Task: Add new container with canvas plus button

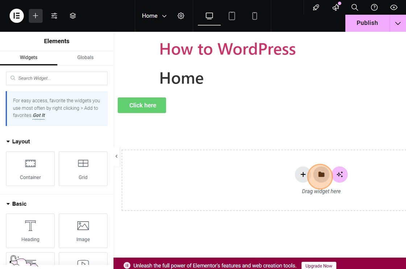Action: pos(303,175)
